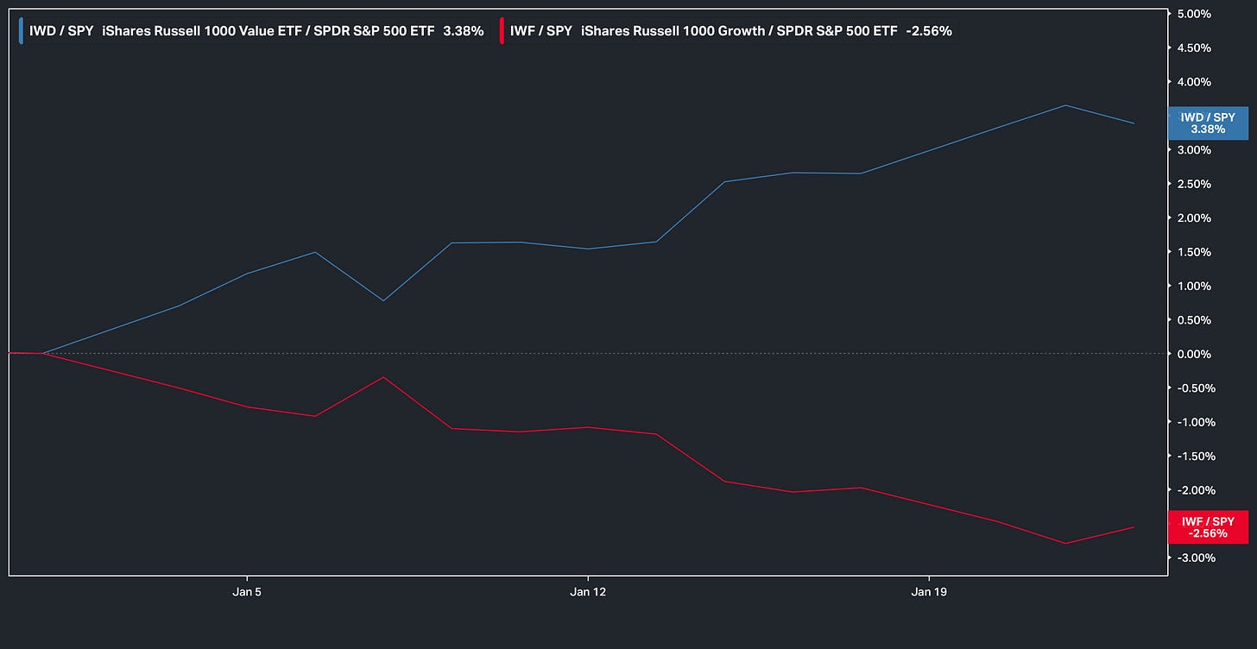Click the 5.00% axis label
The width and height of the screenshot is (1257, 649).
(x=1194, y=14)
